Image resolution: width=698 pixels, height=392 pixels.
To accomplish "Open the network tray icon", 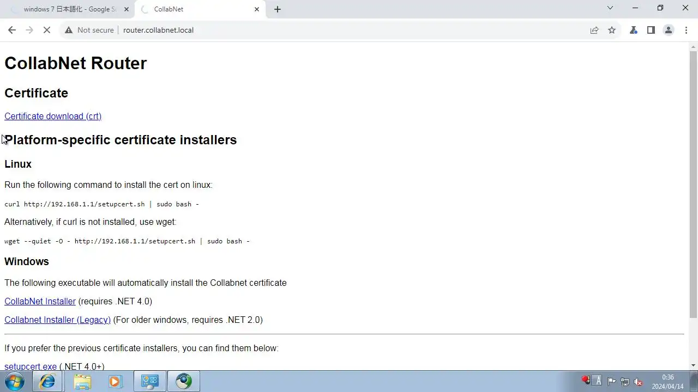I will click(x=625, y=381).
